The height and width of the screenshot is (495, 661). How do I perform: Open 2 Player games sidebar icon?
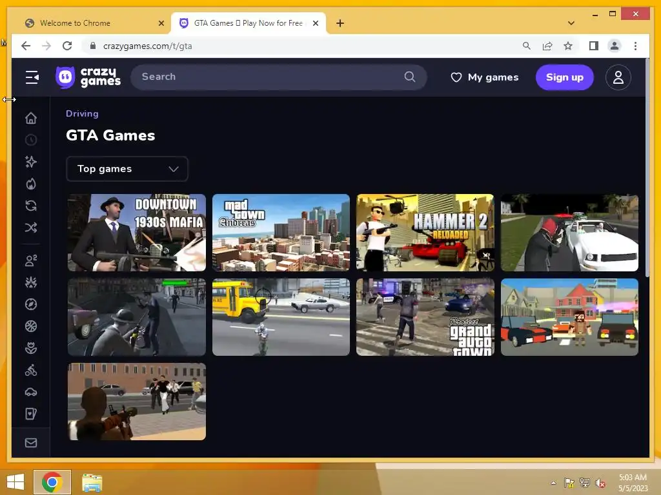click(31, 260)
